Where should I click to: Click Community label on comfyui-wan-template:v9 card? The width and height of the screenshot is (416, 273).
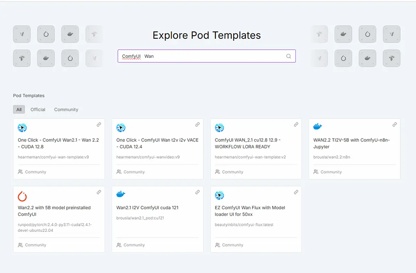point(35,172)
